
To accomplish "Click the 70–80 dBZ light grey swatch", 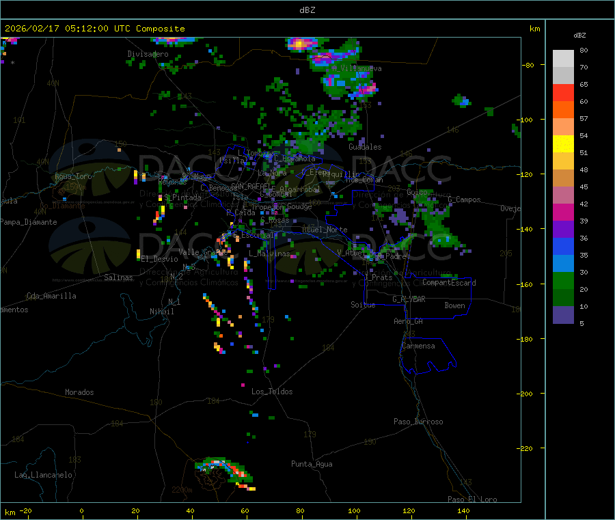I will click(x=563, y=59).
